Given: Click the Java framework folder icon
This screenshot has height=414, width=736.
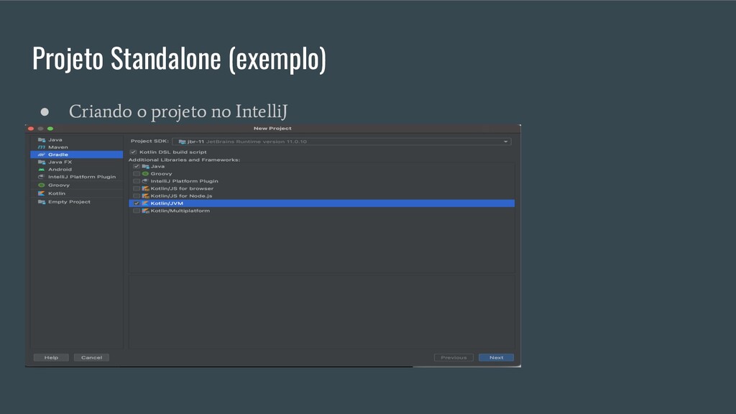Looking at the screenshot, I should [145, 166].
